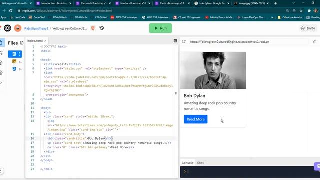Image resolution: width=320 pixels, height=180 pixels.
Task: Open the chat bubble icon at bottom right
Action: 317,166
